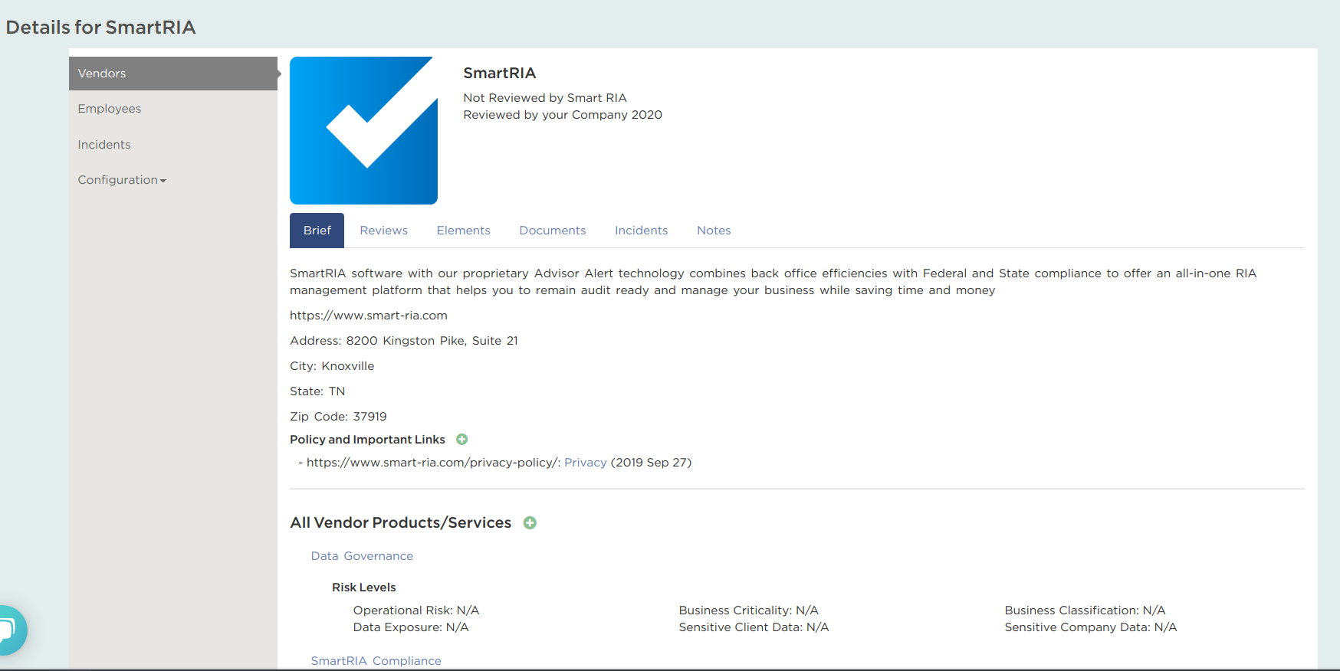The height and width of the screenshot is (671, 1340).
Task: Switch to the Documents tab
Action: pos(553,231)
